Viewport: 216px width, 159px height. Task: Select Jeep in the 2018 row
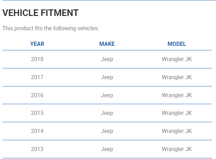107,59
